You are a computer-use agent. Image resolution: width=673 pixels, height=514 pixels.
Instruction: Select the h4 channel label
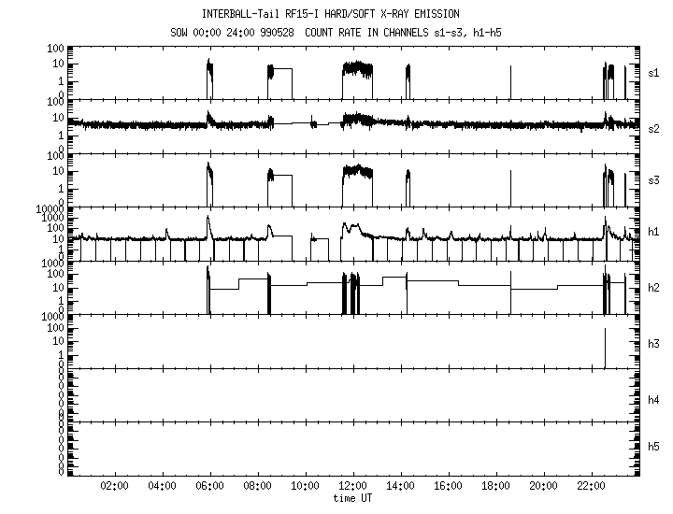tap(654, 400)
